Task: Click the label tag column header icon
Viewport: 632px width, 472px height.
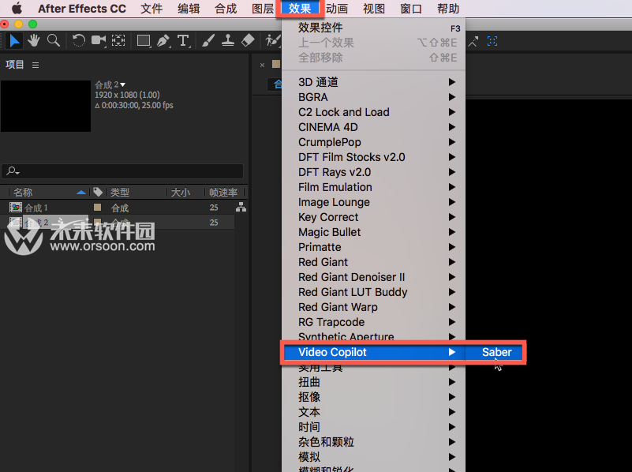Action: pos(98,192)
